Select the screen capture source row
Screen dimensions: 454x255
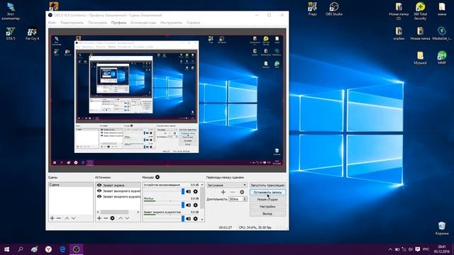coord(118,185)
